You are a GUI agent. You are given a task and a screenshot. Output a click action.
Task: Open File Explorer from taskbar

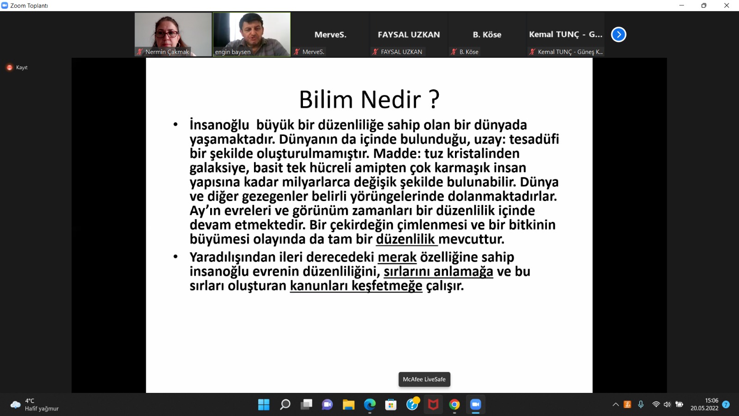[x=349, y=405]
